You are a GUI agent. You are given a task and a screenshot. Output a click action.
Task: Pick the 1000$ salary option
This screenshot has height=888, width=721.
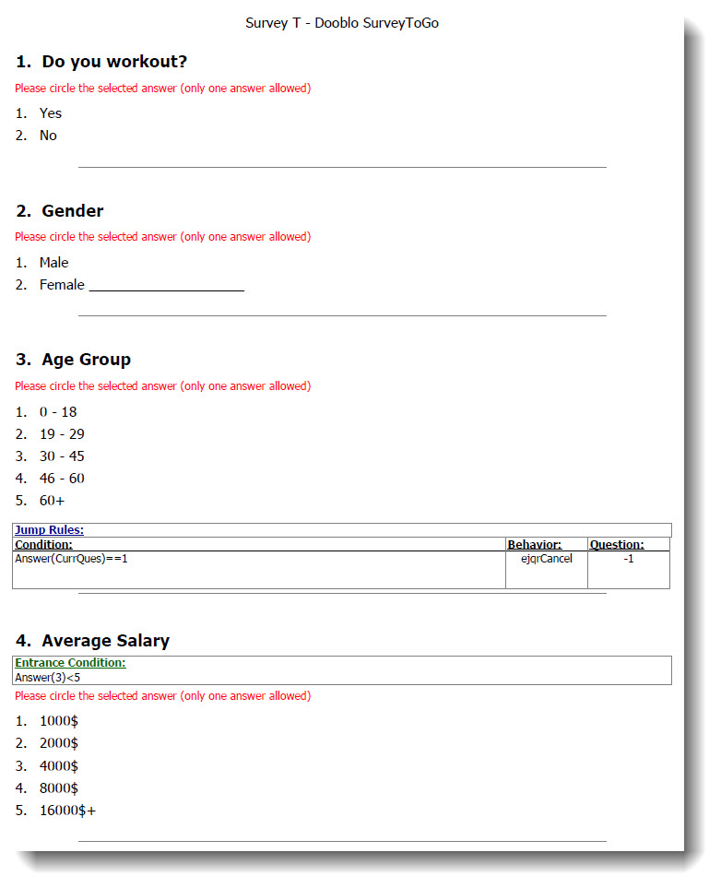click(59, 721)
